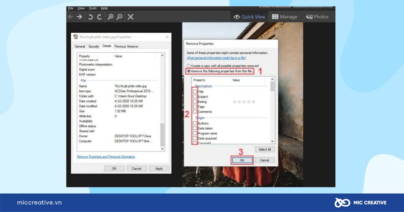Check the Authors property checkbox
This screenshot has width=404, height=212.
(195, 123)
